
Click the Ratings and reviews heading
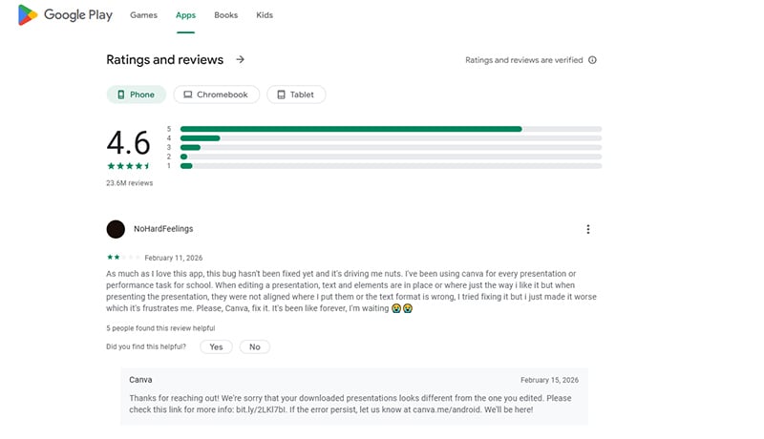click(164, 59)
